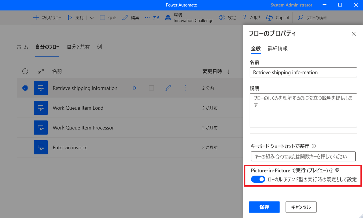Screen dimensions: 363x218
Task: Click the Retrieve shipping information flow icon
Action: pos(41,88)
